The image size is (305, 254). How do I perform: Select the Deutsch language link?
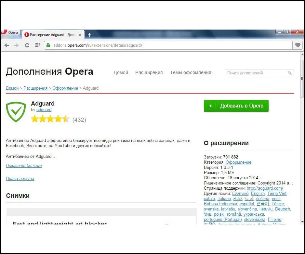(283, 209)
